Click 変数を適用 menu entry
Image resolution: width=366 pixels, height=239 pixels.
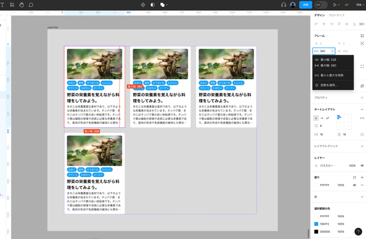329,85
